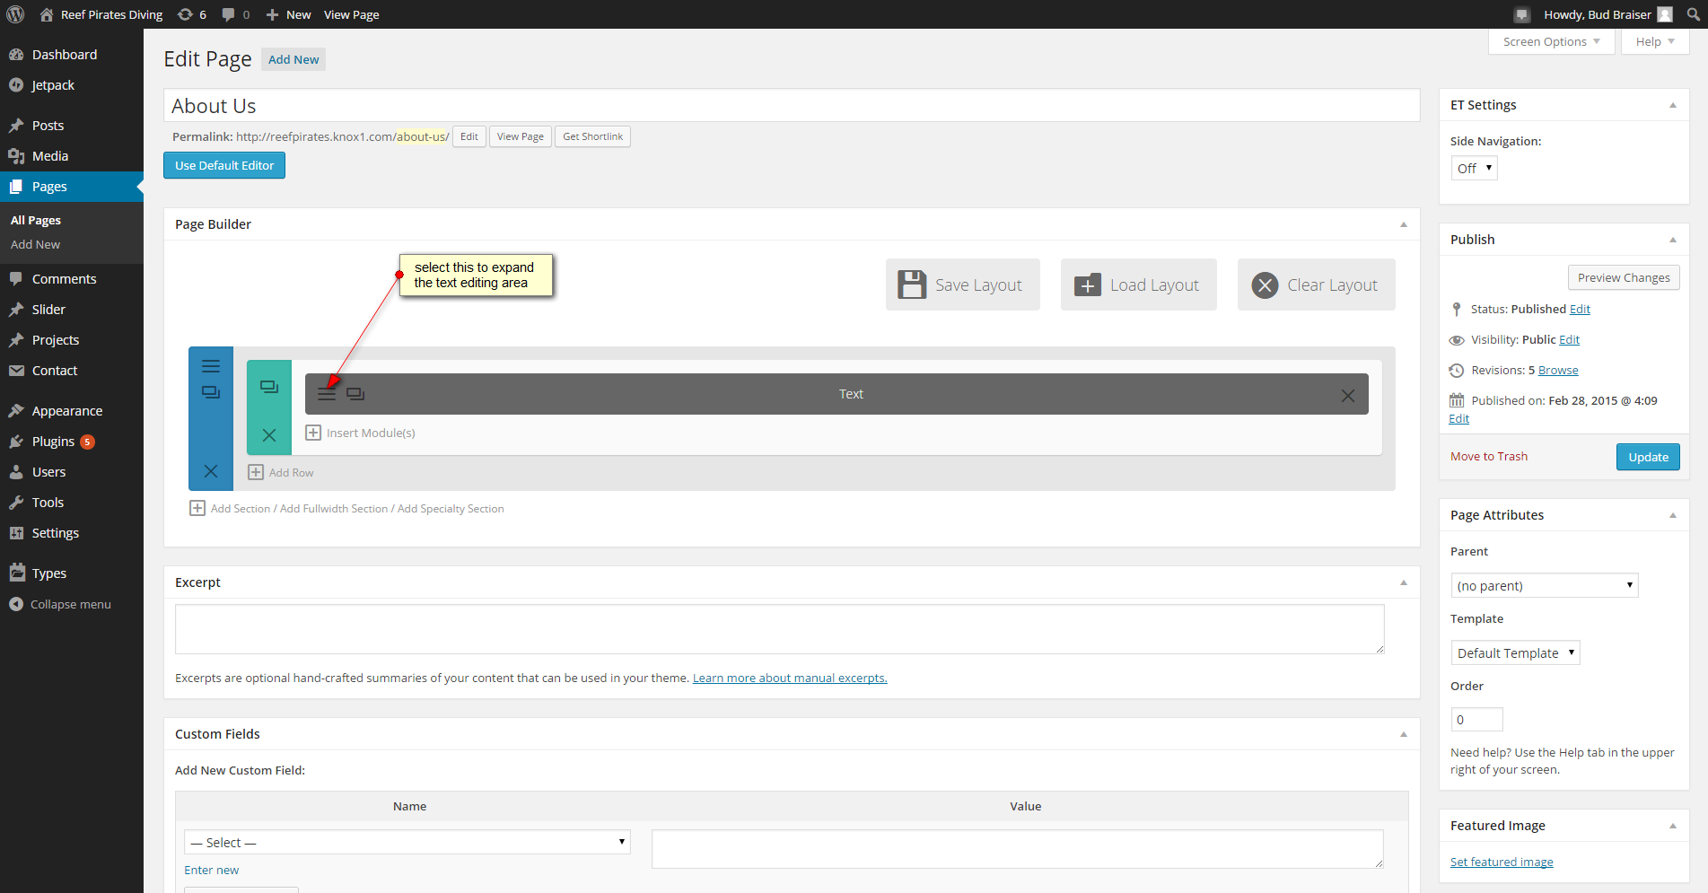This screenshot has width=1708, height=893.
Task: Select All Pages submenu item
Action: tap(36, 220)
